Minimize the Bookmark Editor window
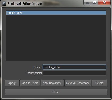 [x=87, y=3]
